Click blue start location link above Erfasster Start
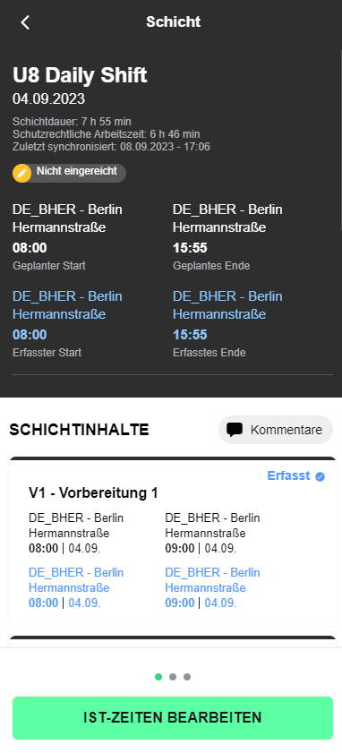The height and width of the screenshot is (753, 342). tap(67, 305)
